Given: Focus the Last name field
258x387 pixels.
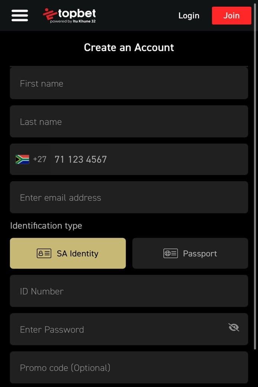Looking at the screenshot, I should tap(129, 122).
